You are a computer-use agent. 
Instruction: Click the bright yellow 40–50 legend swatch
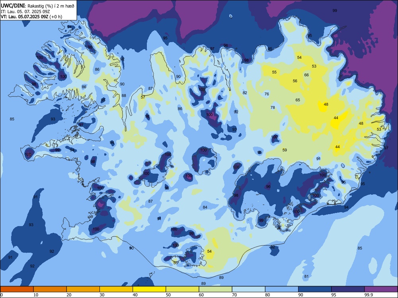[149, 289]
